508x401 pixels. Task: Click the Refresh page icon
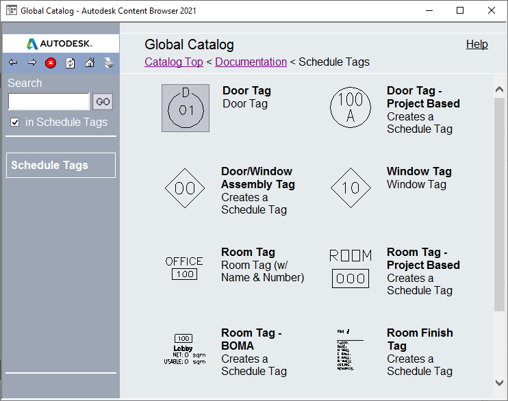[x=70, y=63]
